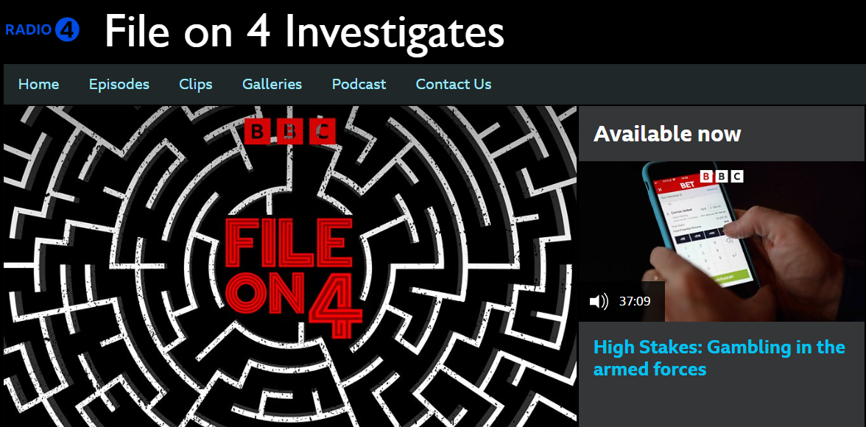
Task: Click the blue RADIO wordmark in header
Action: (x=29, y=30)
